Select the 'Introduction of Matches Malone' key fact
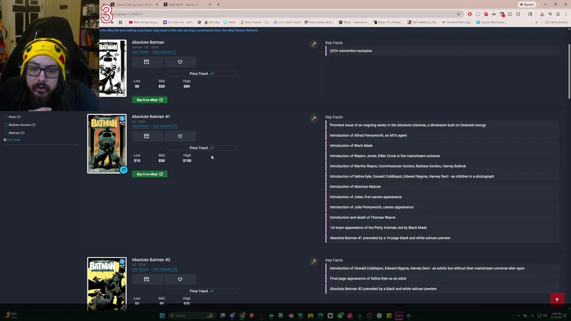Image resolution: width=571 pixels, height=321 pixels. [x=355, y=187]
